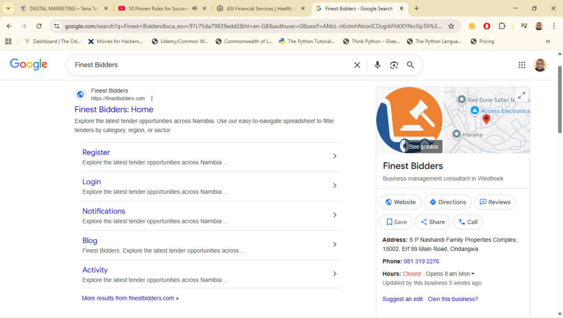563x318 pixels.
Task: Open Commonwealth of L... bookmark
Action: pos(244,41)
